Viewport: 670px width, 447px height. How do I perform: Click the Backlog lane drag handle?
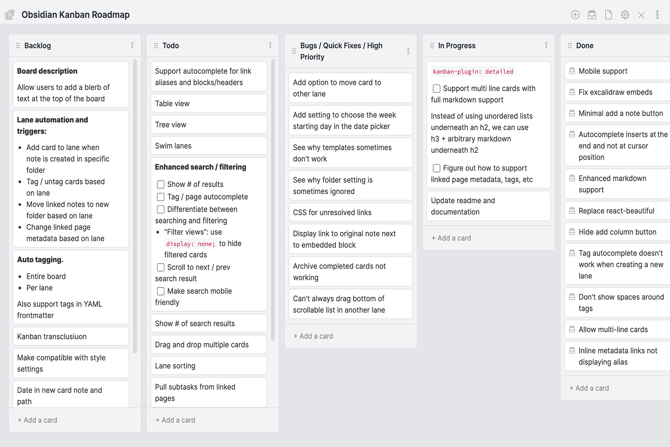18,45
